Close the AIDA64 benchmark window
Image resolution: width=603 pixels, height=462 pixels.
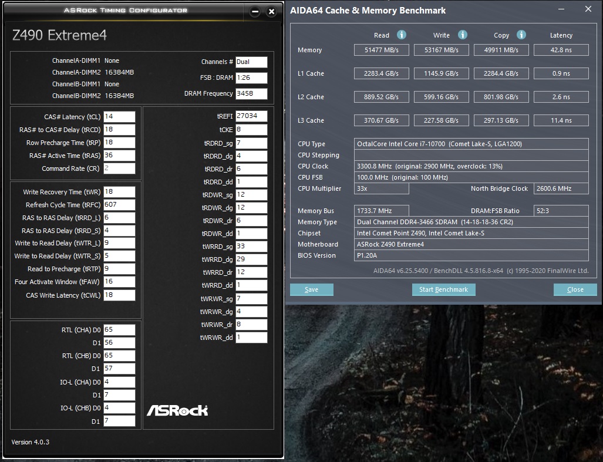588,9
